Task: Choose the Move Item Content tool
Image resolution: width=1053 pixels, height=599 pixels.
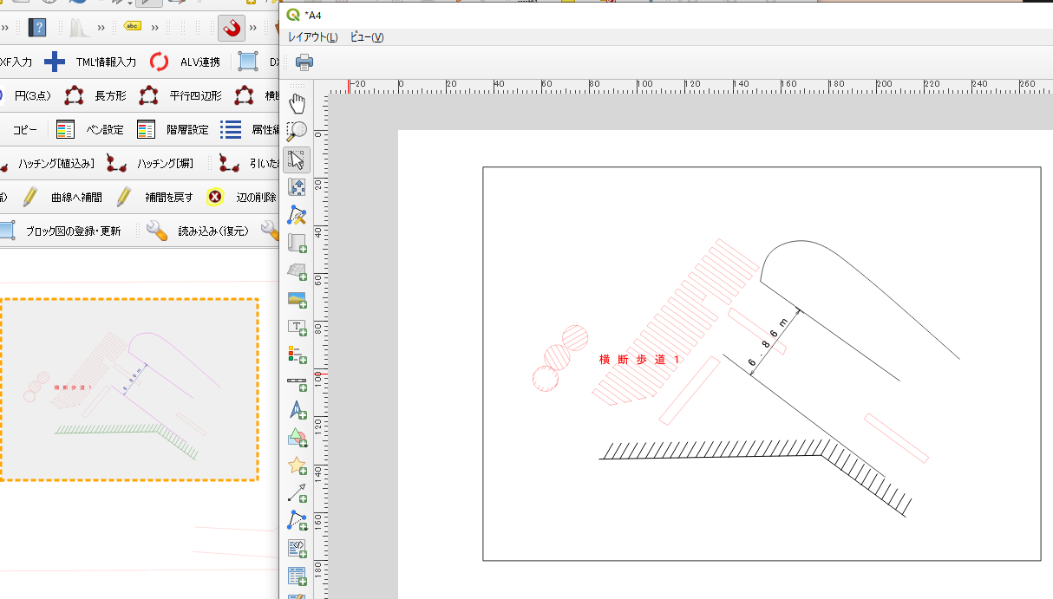Action: [x=297, y=187]
